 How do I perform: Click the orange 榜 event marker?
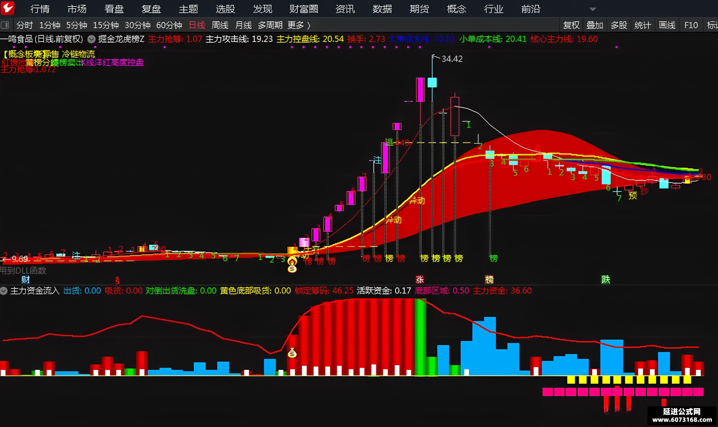tap(489, 280)
